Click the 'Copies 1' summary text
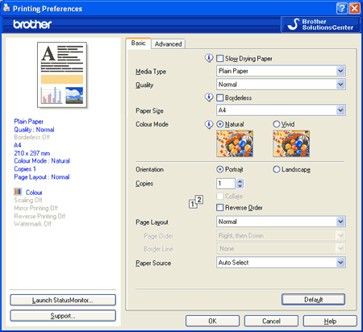 click(25, 169)
